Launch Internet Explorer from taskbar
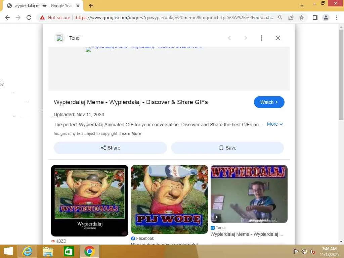Image resolution: width=344 pixels, height=258 pixels. pos(27,251)
